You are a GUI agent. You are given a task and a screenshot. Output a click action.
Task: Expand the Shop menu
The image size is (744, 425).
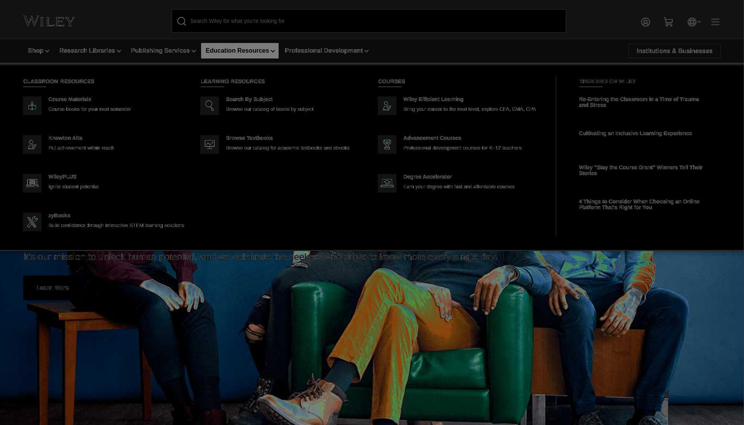[x=38, y=51]
